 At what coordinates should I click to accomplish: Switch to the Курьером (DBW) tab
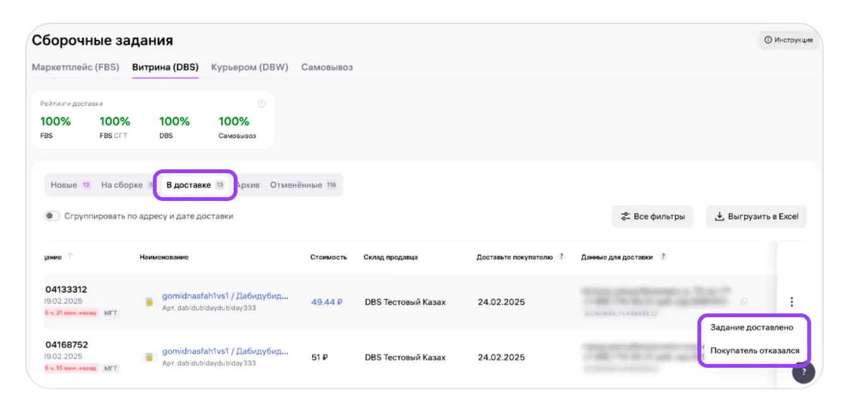click(x=250, y=67)
